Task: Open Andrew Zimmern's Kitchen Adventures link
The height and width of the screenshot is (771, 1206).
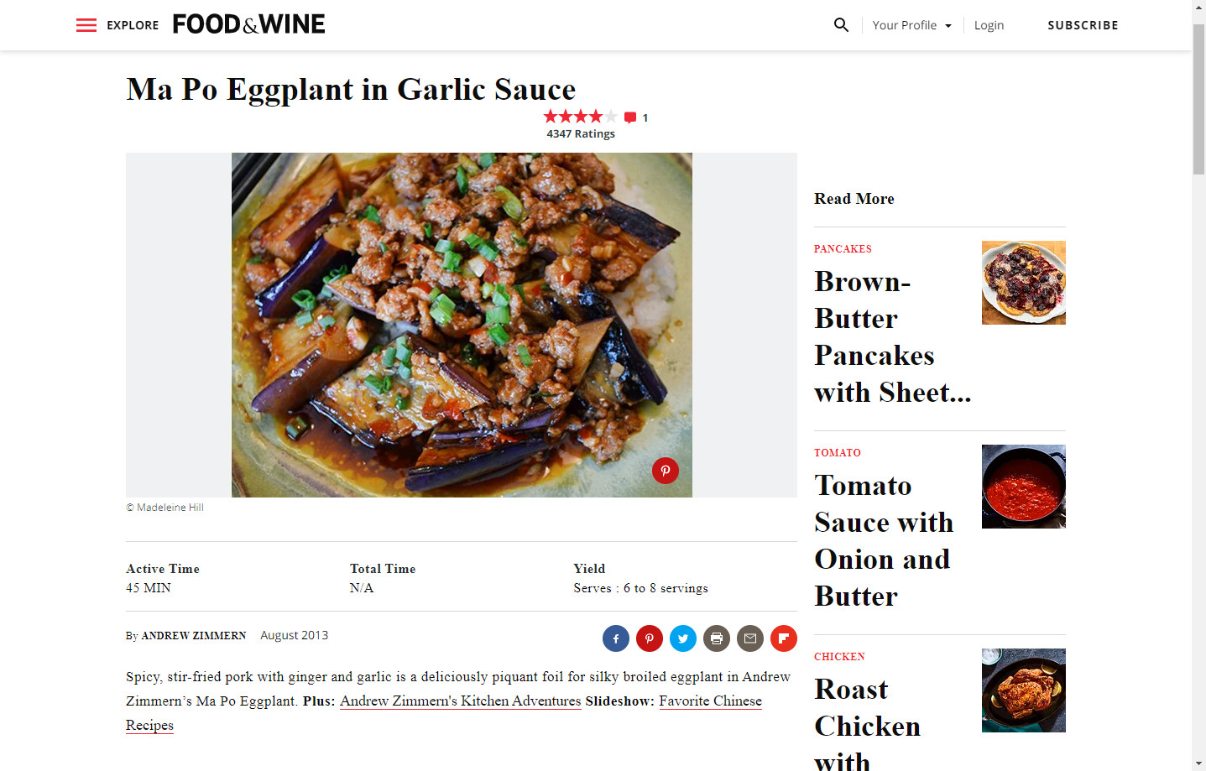Action: coord(460,701)
